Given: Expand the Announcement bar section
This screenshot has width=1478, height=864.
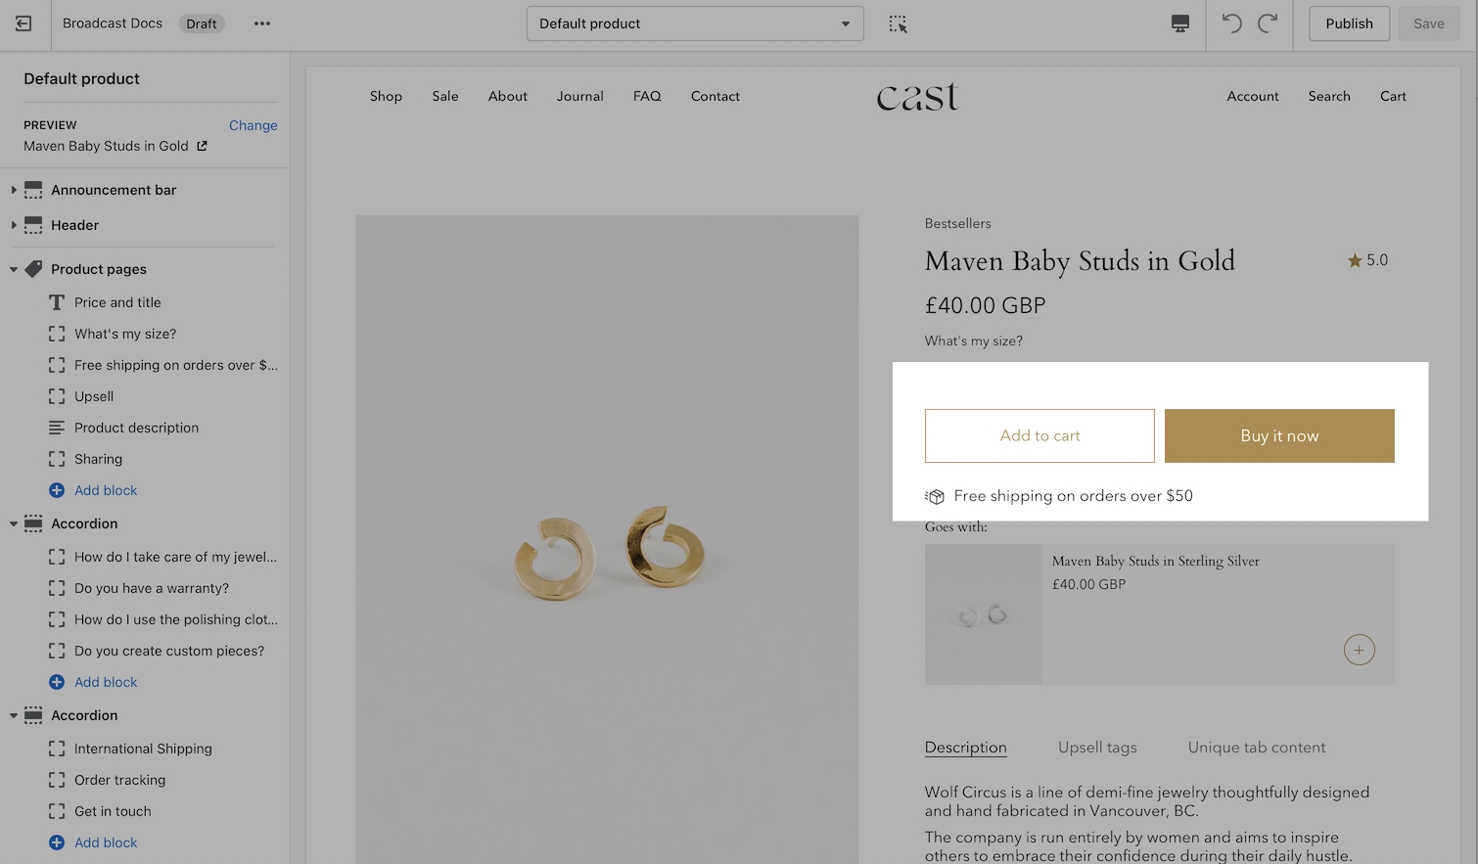Looking at the screenshot, I should coord(14,190).
